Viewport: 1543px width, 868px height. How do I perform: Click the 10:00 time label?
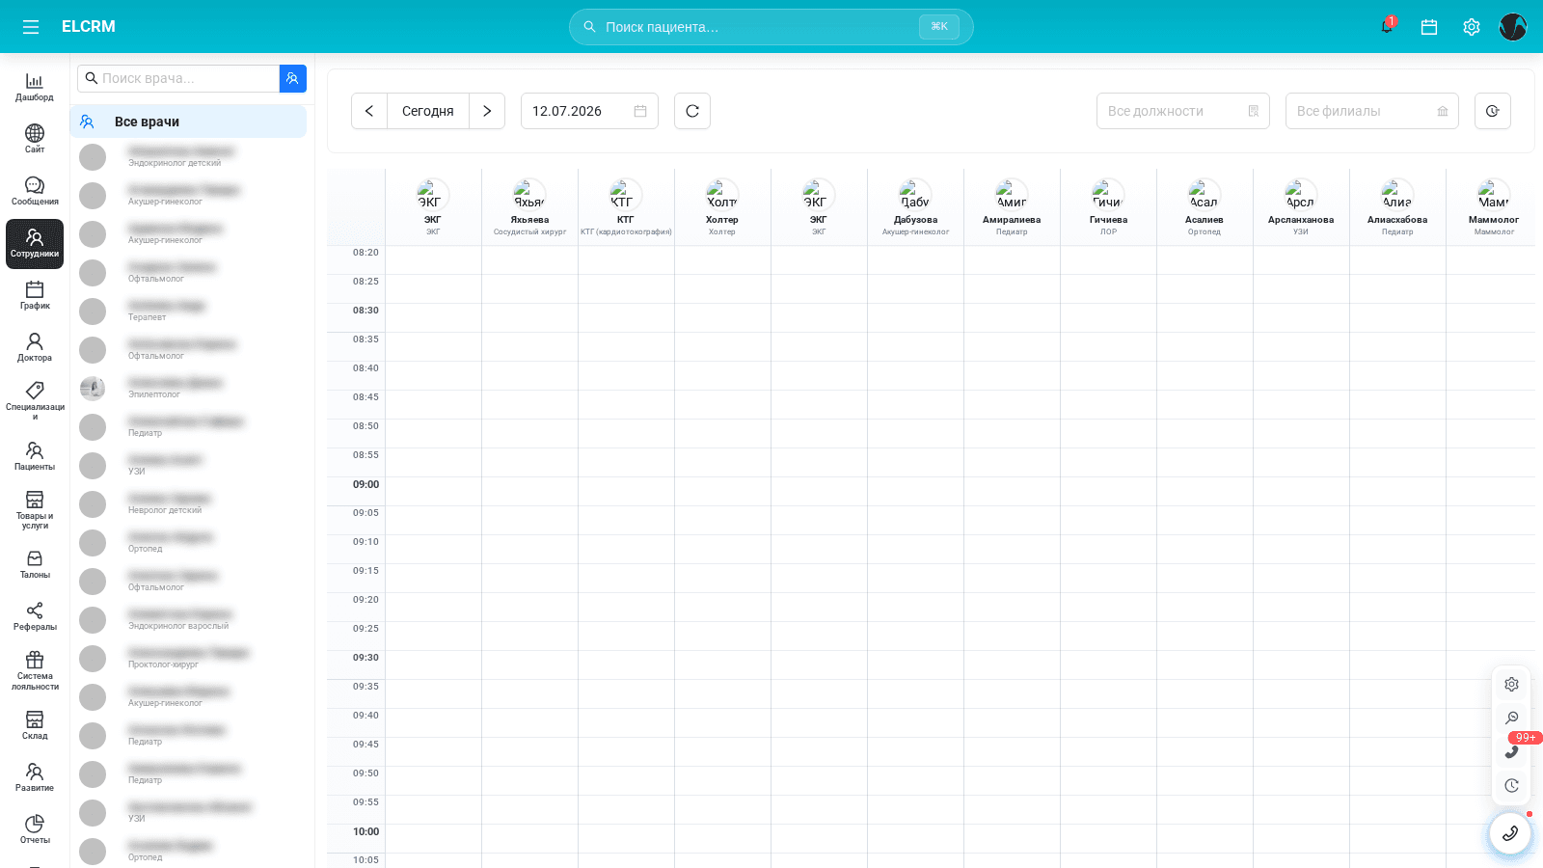[x=365, y=831]
